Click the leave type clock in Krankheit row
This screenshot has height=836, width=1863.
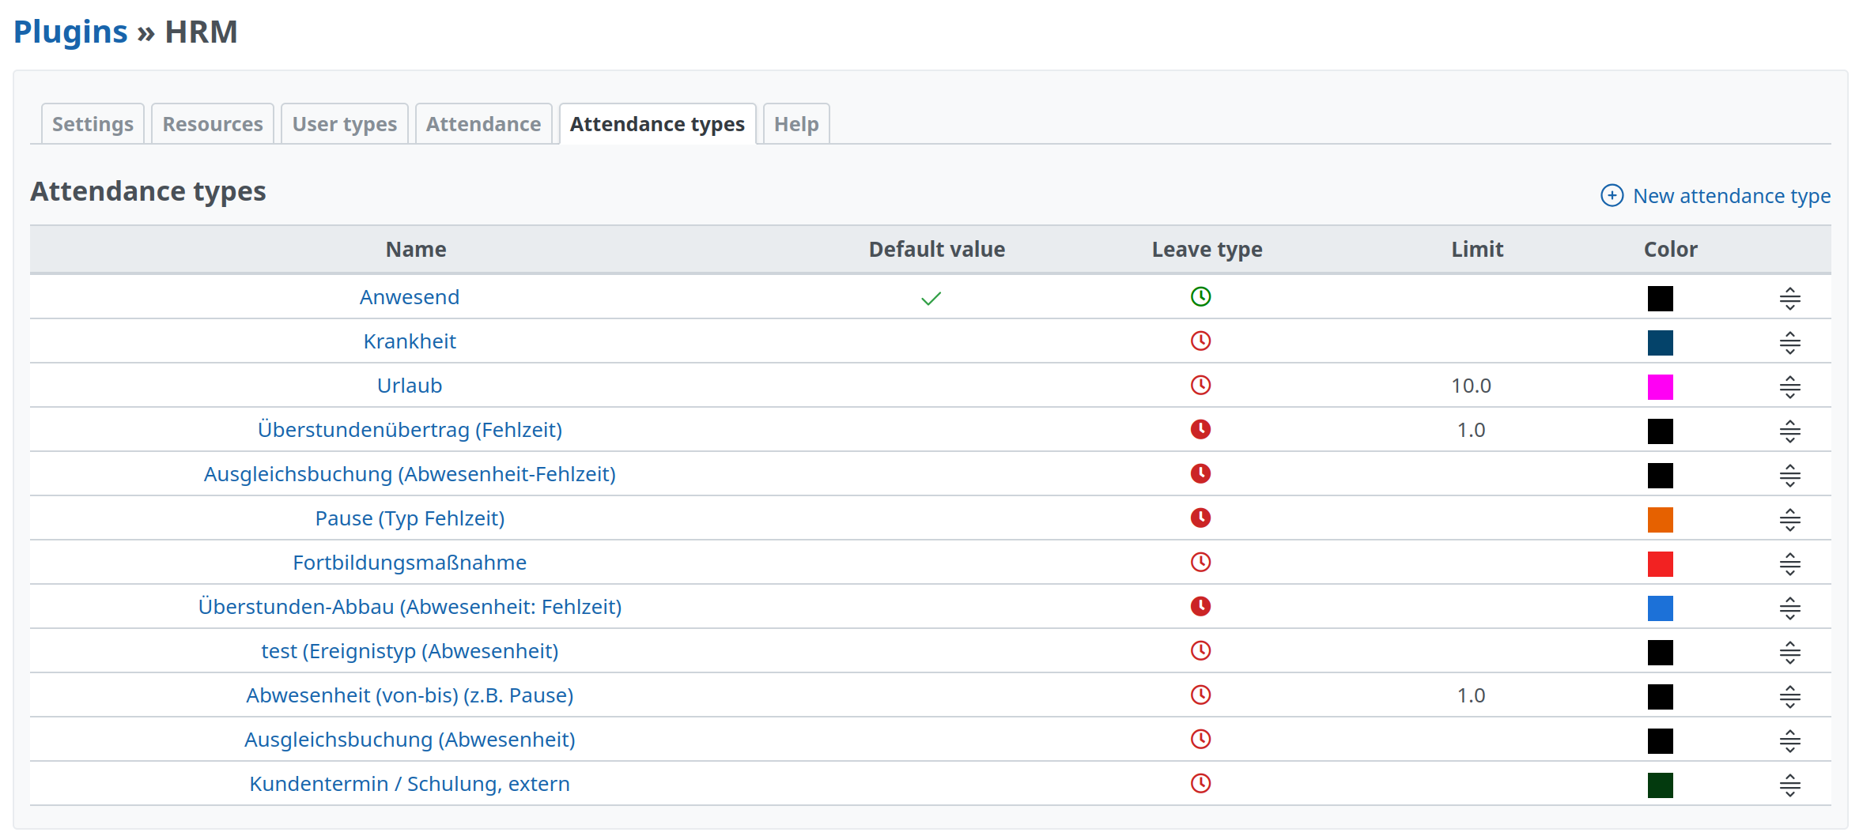coord(1200,341)
